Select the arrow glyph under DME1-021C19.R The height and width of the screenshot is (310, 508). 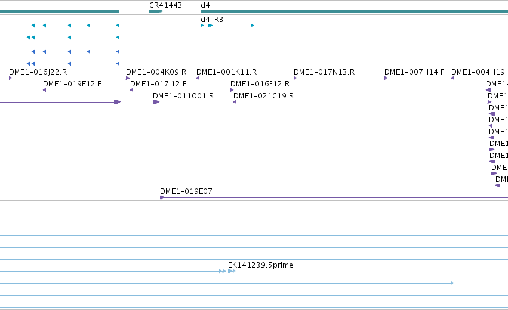tap(235, 102)
